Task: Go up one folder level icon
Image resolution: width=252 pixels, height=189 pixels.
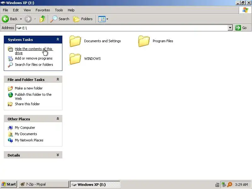Action: pyautogui.click(x=43, y=19)
